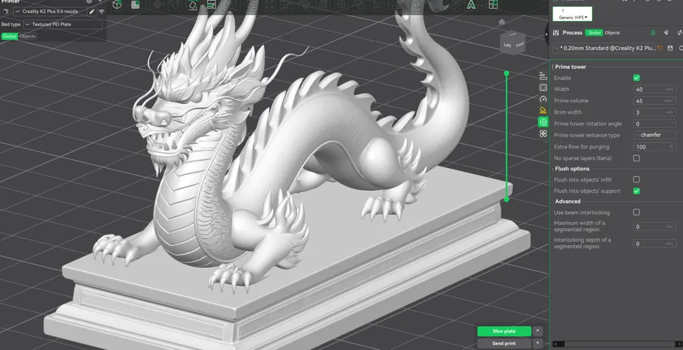This screenshot has width=683, height=350.
Task: Open the Quality settings tab icon
Action: pos(543,76)
